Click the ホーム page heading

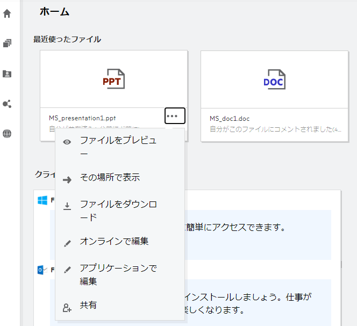tap(54, 12)
